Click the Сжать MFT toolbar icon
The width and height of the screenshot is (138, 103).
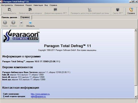pos(118,10)
